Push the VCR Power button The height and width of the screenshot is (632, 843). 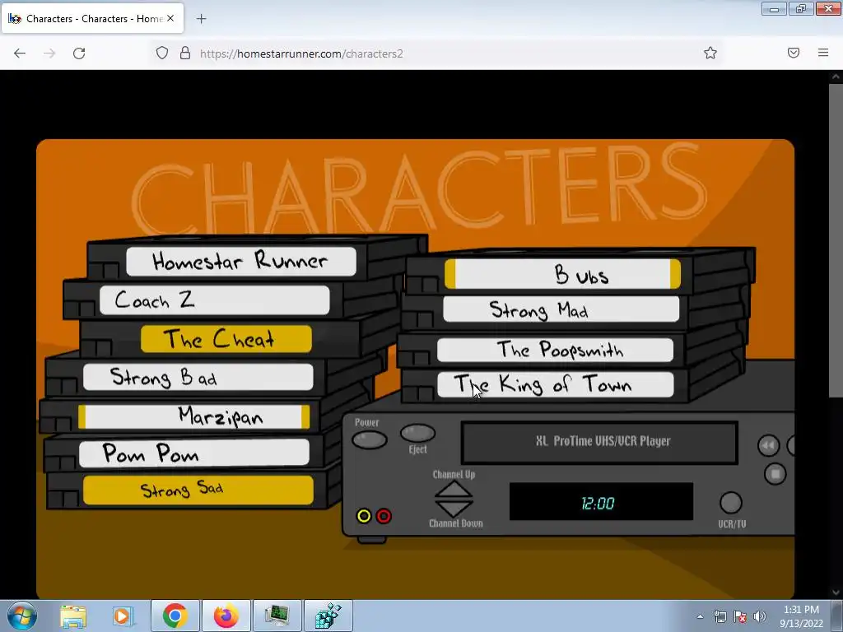click(370, 440)
